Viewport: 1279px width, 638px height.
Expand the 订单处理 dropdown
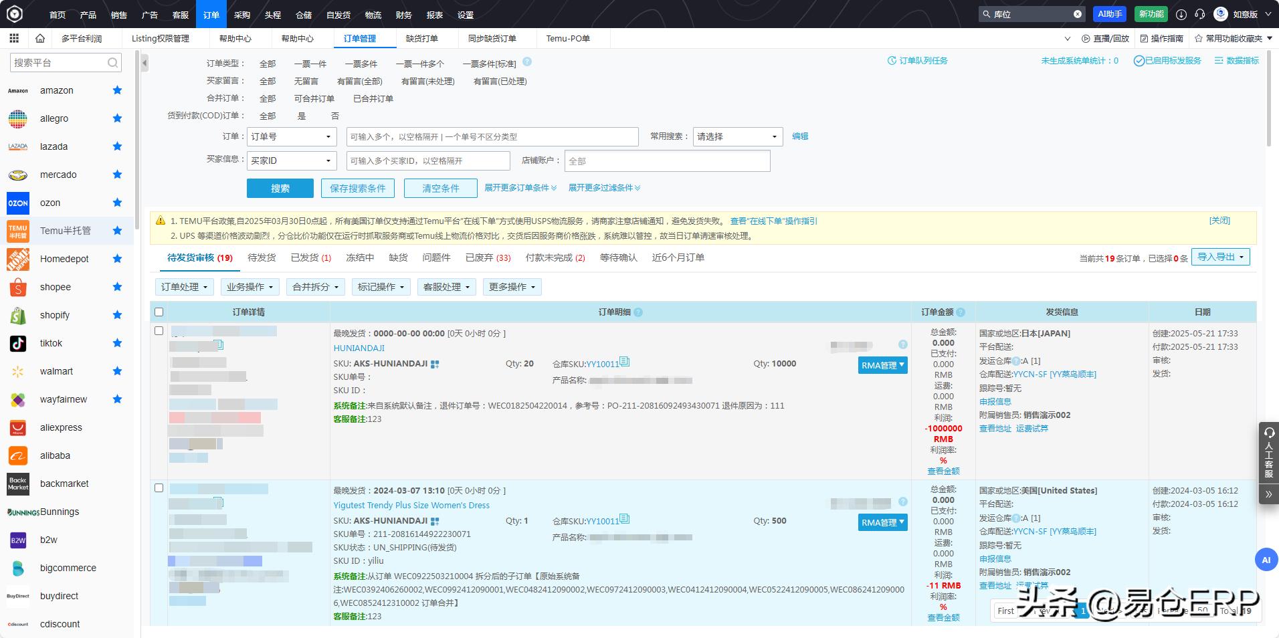(x=184, y=287)
